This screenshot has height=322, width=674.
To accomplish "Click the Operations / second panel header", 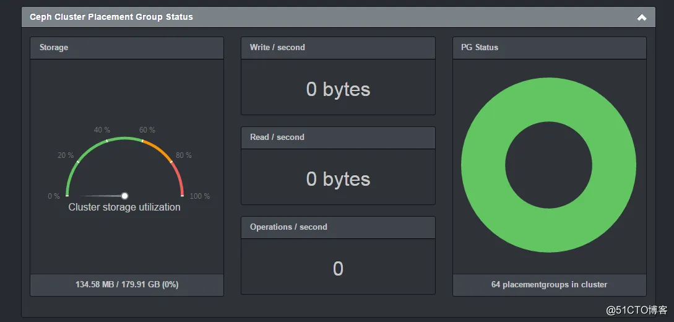I will point(338,227).
